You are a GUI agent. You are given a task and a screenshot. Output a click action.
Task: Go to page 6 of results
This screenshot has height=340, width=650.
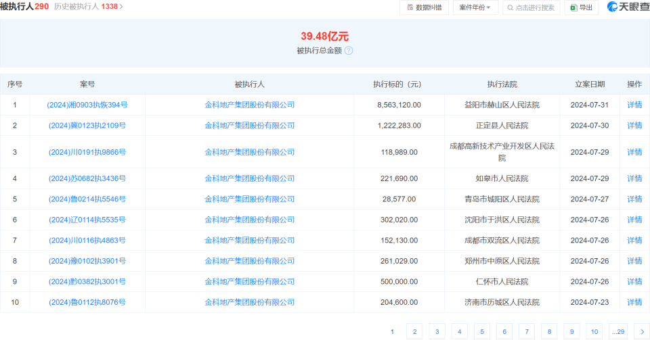click(x=504, y=332)
